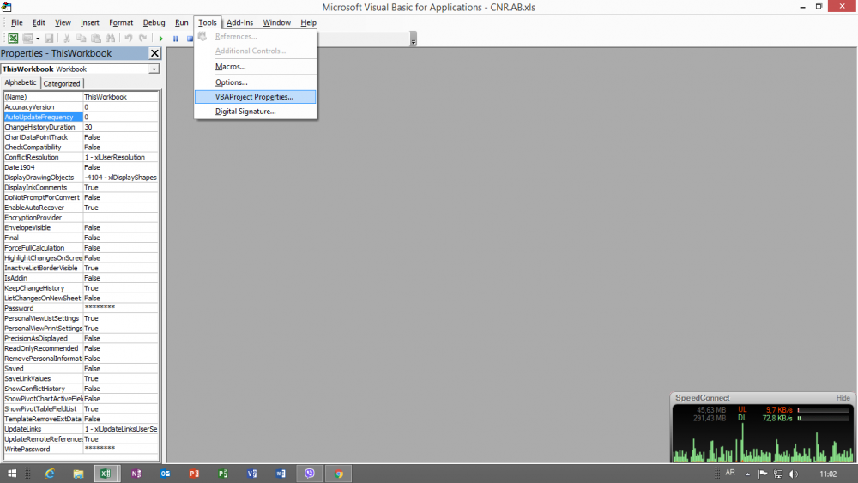Open Project from taskbar
Image resolution: width=858 pixels, height=483 pixels.
click(223, 474)
